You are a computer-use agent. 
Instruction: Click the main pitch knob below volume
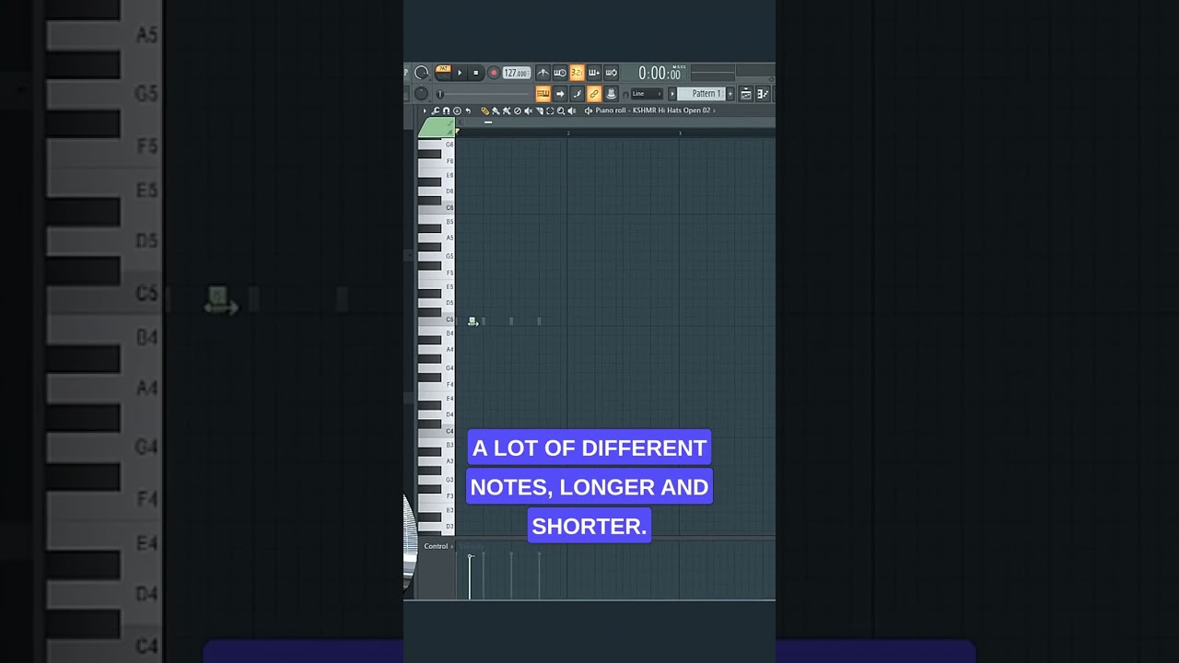point(421,93)
